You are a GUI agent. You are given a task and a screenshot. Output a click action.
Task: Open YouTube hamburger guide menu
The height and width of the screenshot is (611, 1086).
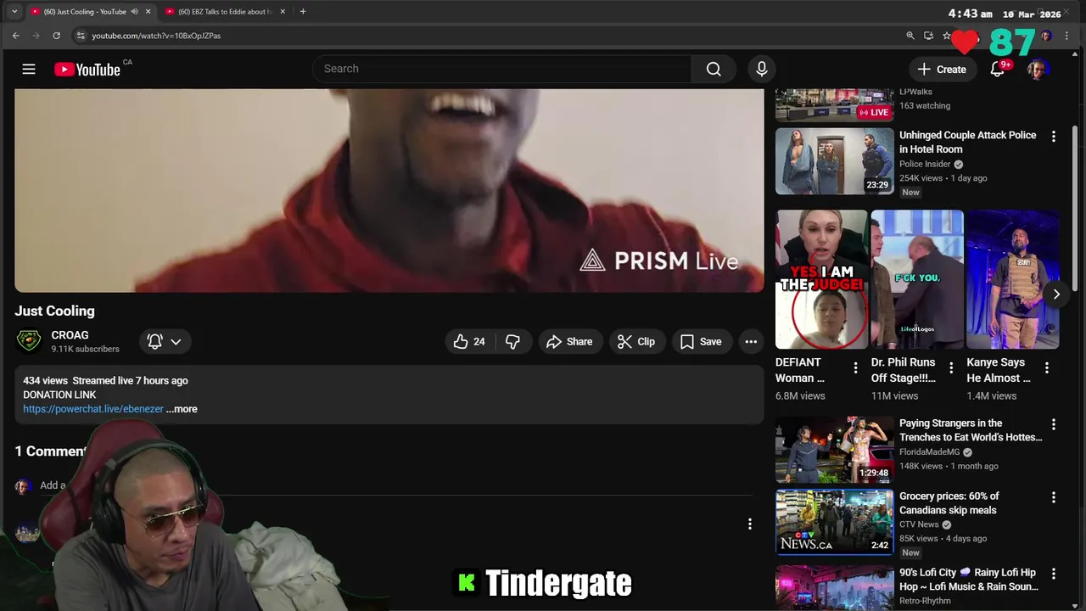tap(29, 69)
